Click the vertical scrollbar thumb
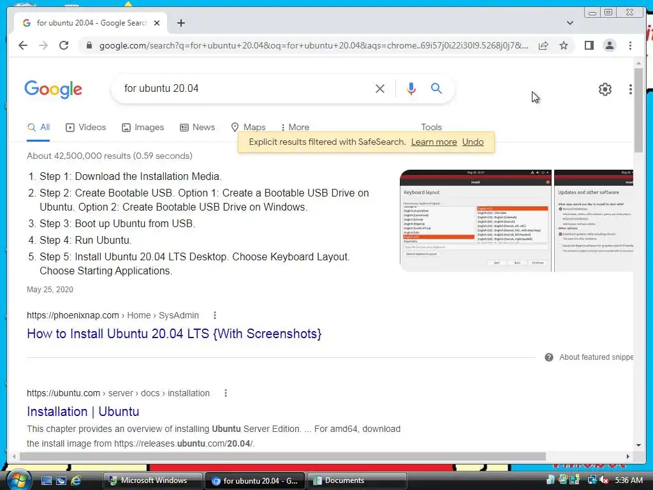Image resolution: width=653 pixels, height=490 pixels. 638,110
